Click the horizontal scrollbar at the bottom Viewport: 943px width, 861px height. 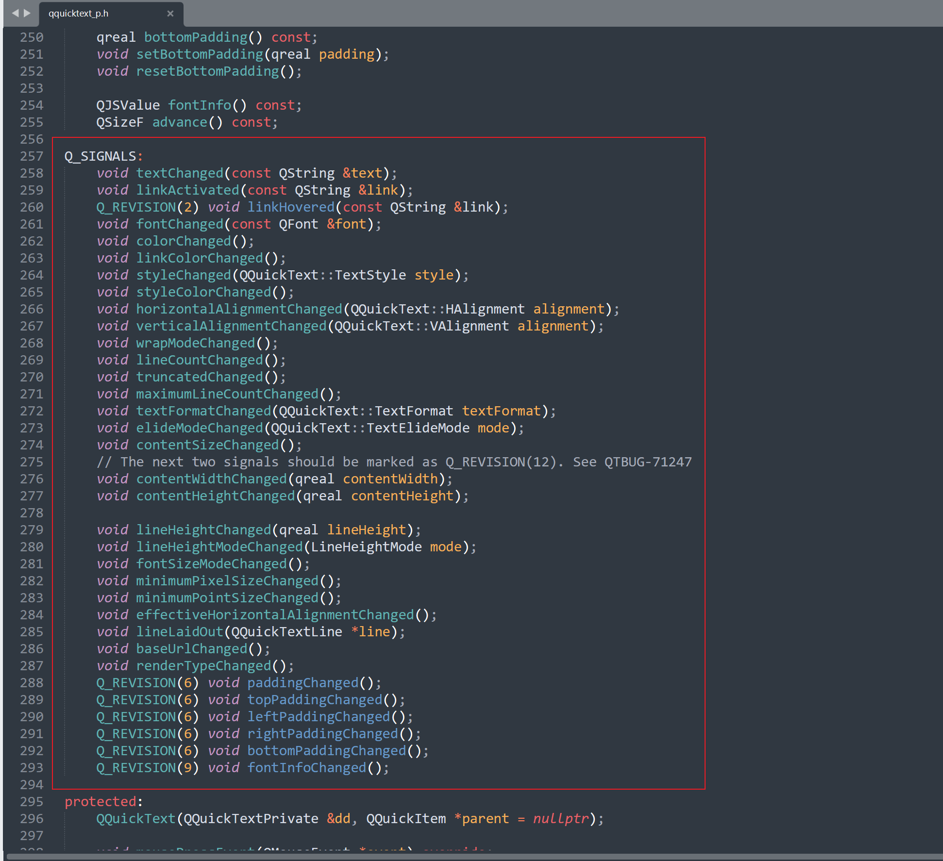[x=471, y=857]
